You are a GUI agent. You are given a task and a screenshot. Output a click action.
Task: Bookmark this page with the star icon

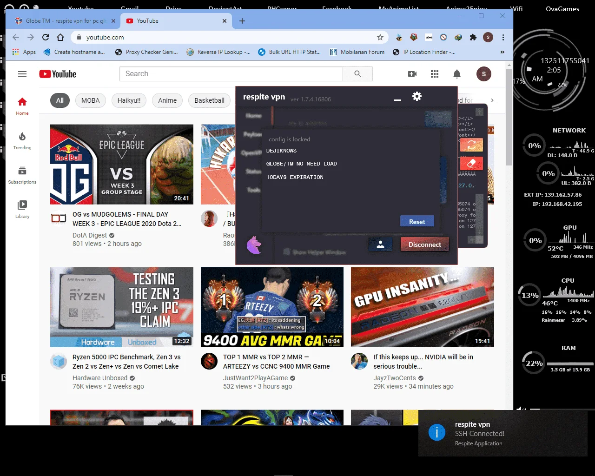click(380, 37)
